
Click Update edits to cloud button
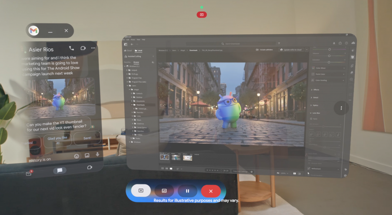tap(291, 50)
